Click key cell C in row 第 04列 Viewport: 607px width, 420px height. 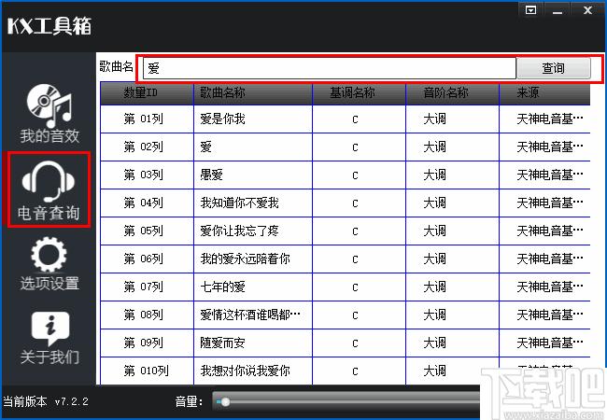(x=359, y=203)
